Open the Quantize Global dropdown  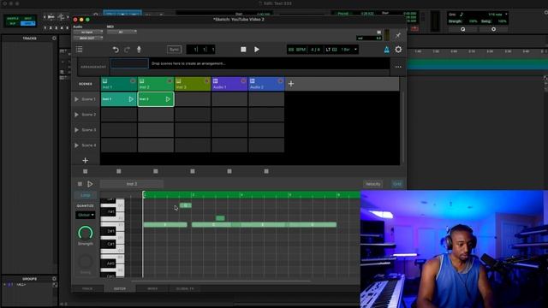coord(86,215)
